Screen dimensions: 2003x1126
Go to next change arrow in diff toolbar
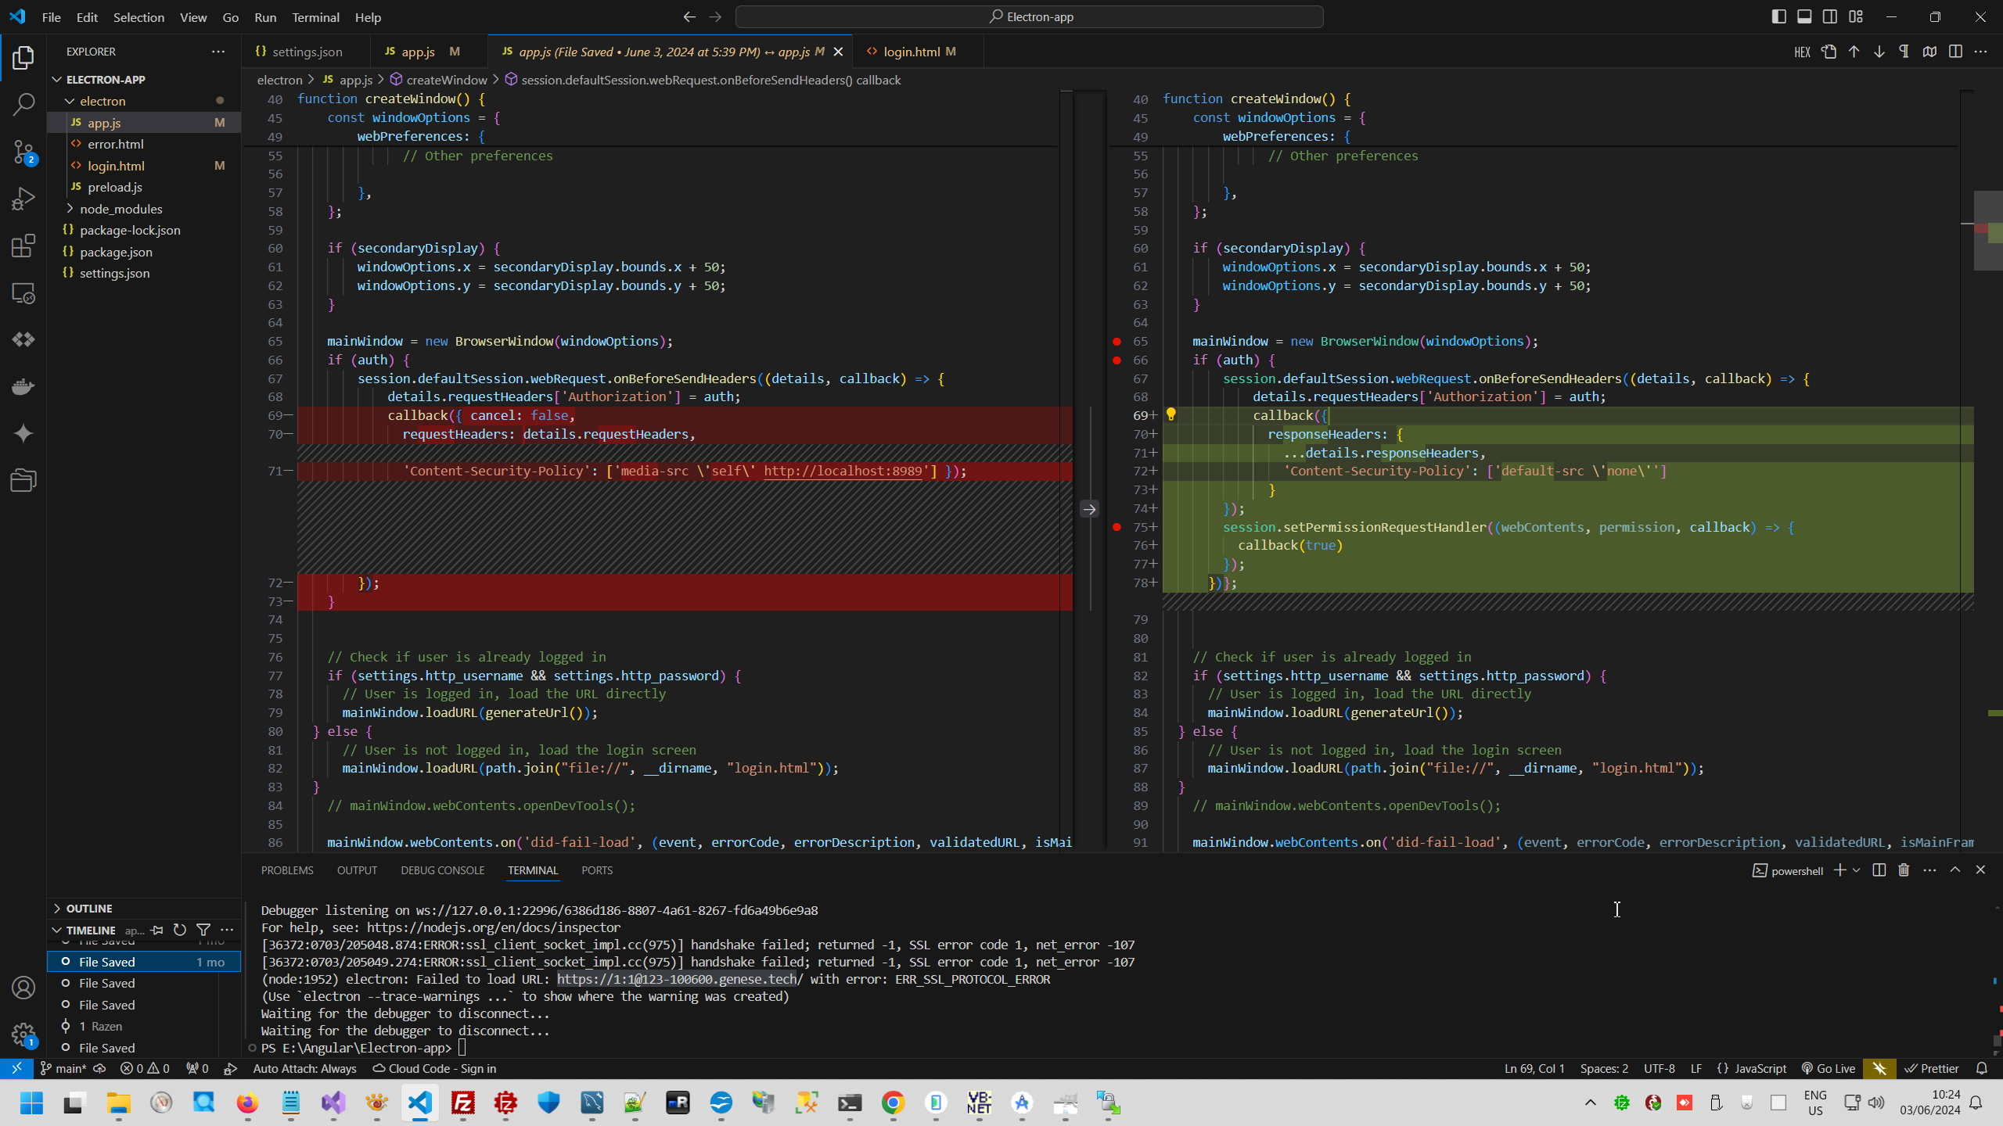(x=1879, y=52)
